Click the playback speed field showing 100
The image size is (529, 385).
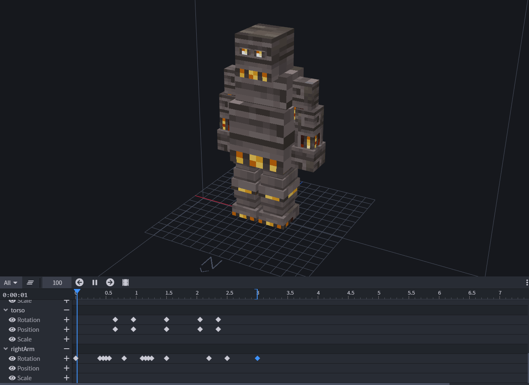pyautogui.click(x=57, y=282)
